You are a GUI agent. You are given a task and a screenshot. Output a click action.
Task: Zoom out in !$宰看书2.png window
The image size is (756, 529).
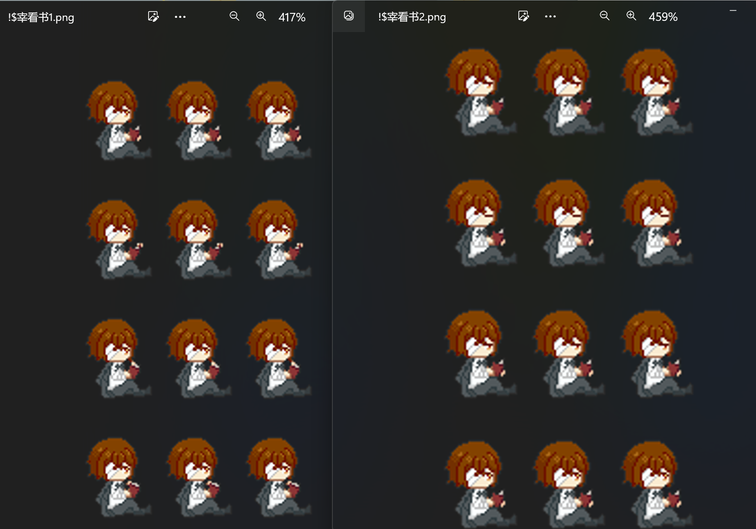point(605,16)
